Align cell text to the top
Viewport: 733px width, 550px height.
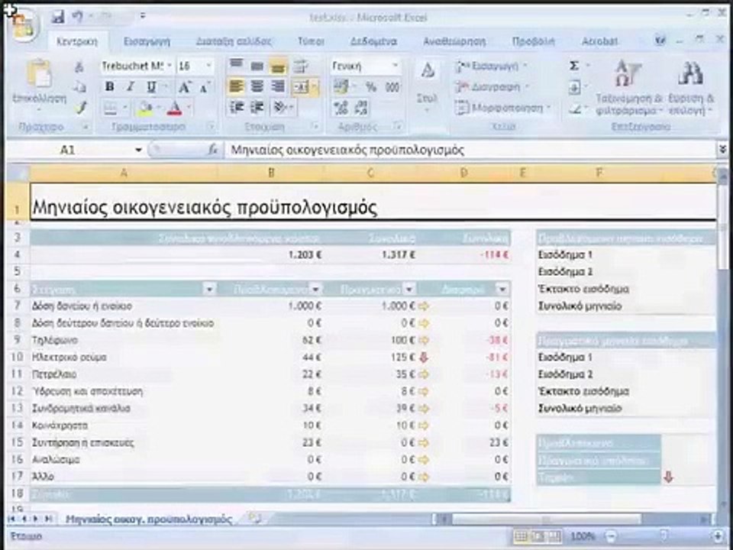(x=237, y=66)
